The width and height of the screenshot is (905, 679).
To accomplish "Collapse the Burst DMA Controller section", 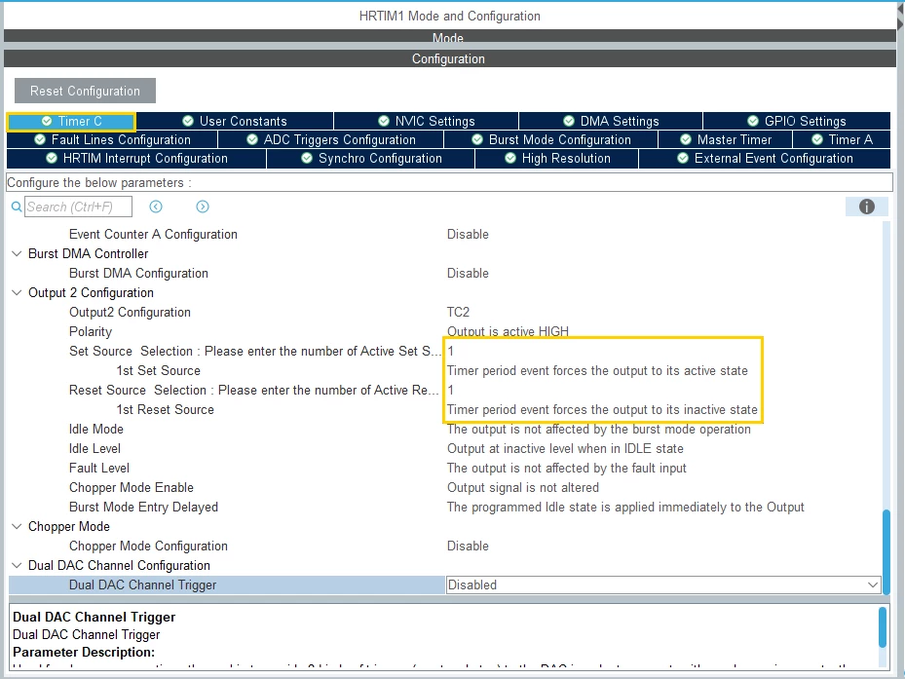I will click(17, 253).
